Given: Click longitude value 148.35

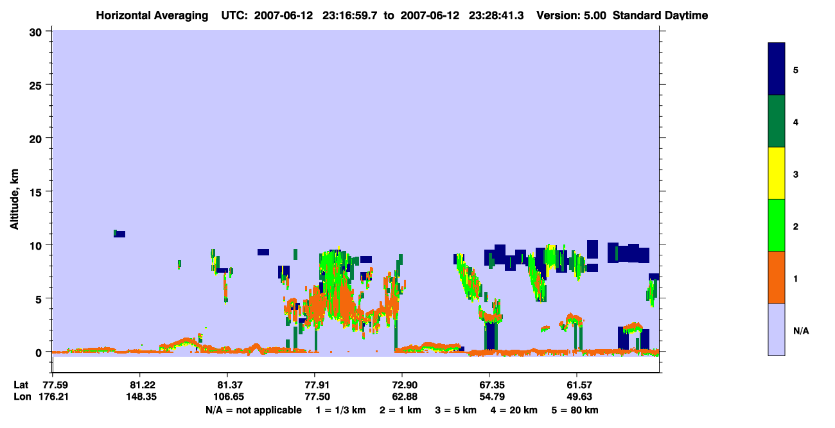Looking at the screenshot, I should point(140,397).
